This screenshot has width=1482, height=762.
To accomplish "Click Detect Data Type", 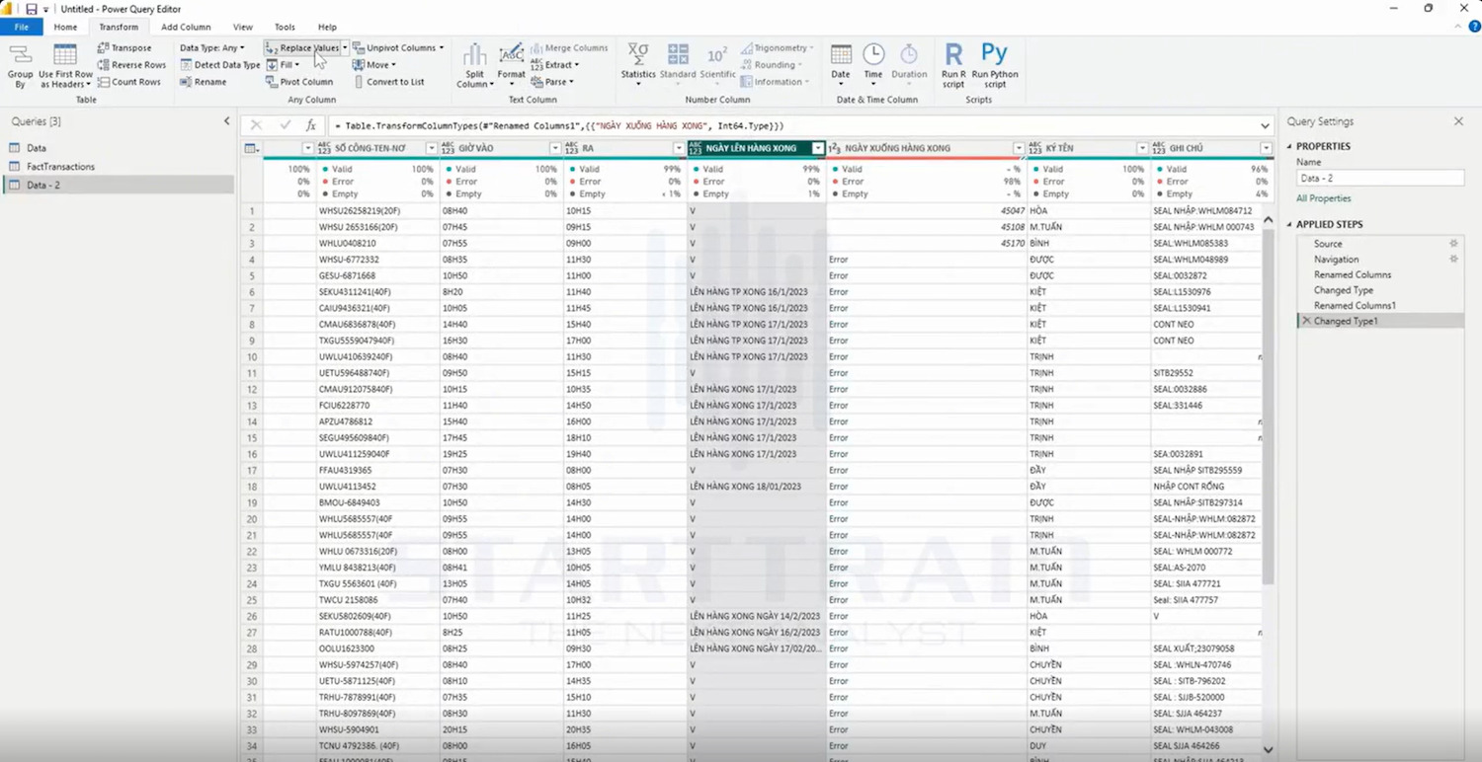I will 220,65.
